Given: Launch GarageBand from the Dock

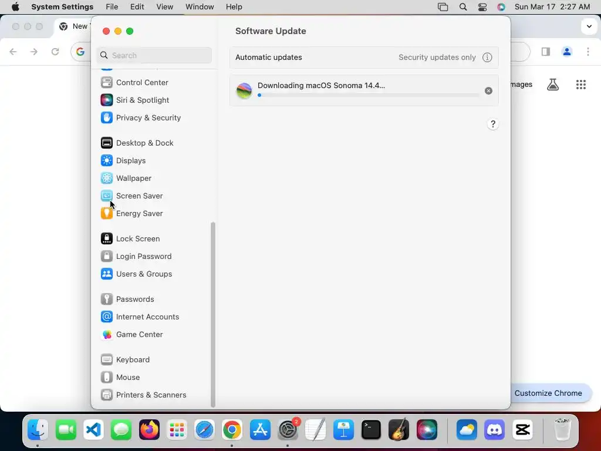Looking at the screenshot, I should tap(399, 429).
